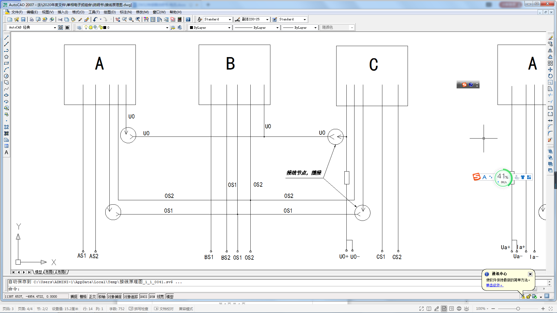This screenshot has width=557, height=313.
Task: Open the ByLayer color control swatch dropdown
Action: click(x=229, y=28)
